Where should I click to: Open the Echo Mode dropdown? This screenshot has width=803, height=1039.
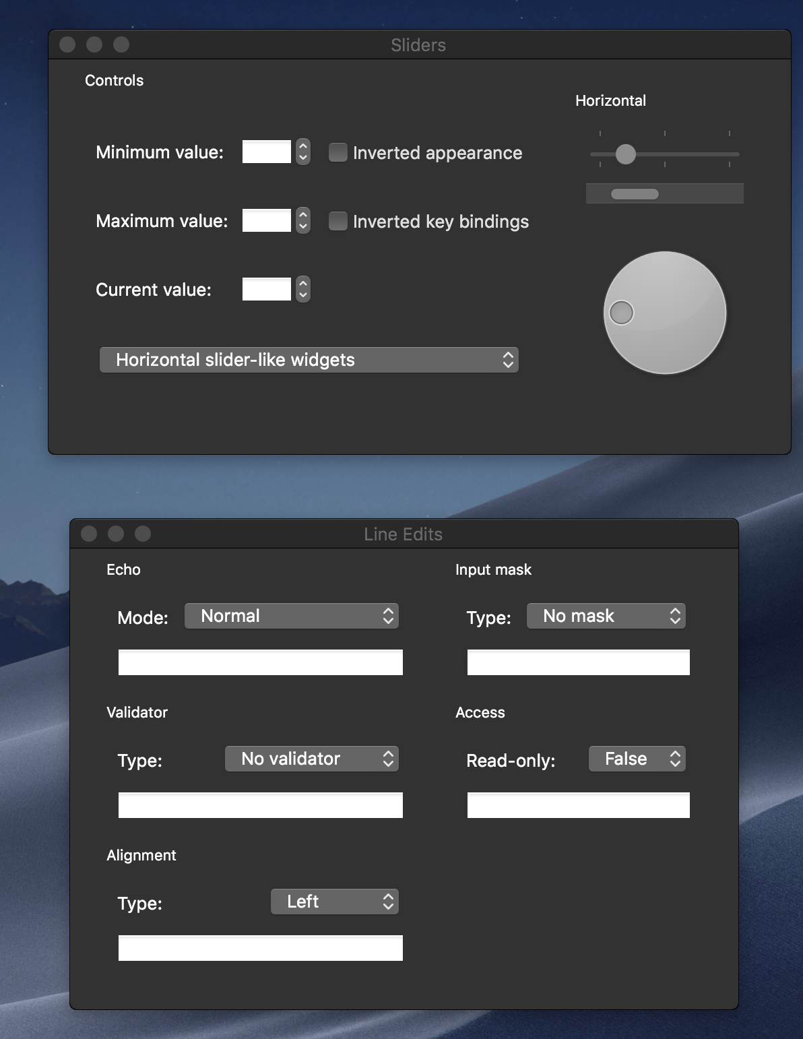pyautogui.click(x=291, y=616)
